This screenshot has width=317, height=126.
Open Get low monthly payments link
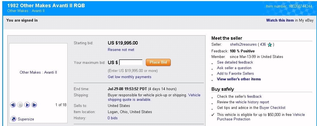pos(130,77)
